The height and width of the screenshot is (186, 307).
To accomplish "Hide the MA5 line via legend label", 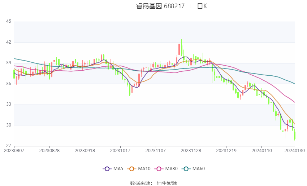I will [x=118, y=169].
